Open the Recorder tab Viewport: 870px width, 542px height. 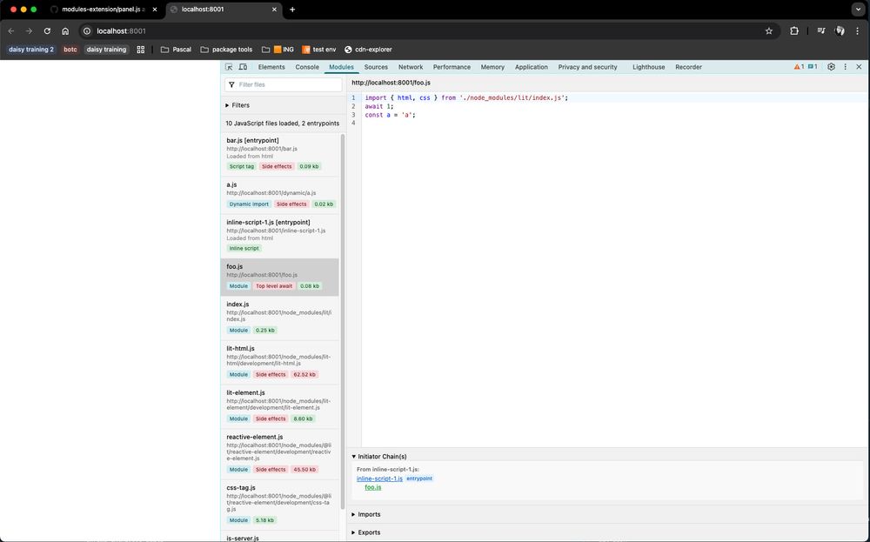(x=688, y=67)
